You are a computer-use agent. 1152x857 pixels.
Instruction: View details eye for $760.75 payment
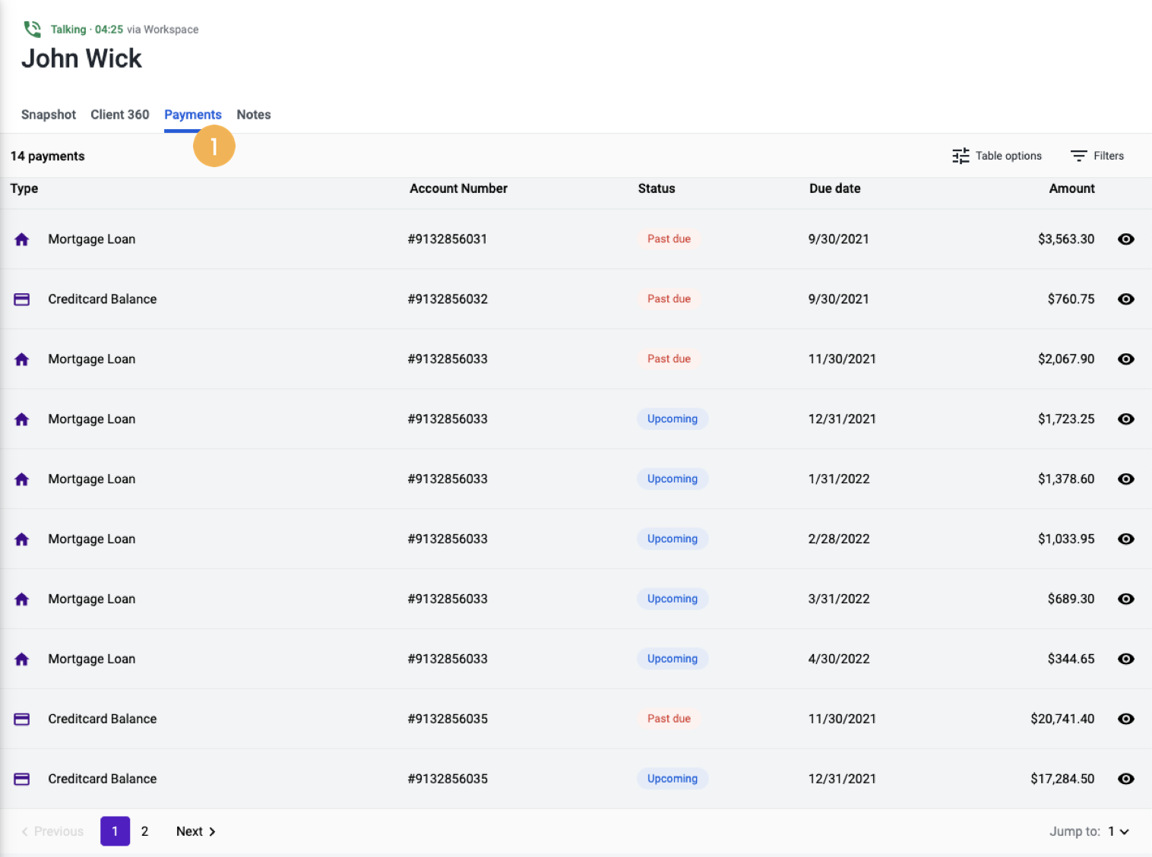(1126, 299)
